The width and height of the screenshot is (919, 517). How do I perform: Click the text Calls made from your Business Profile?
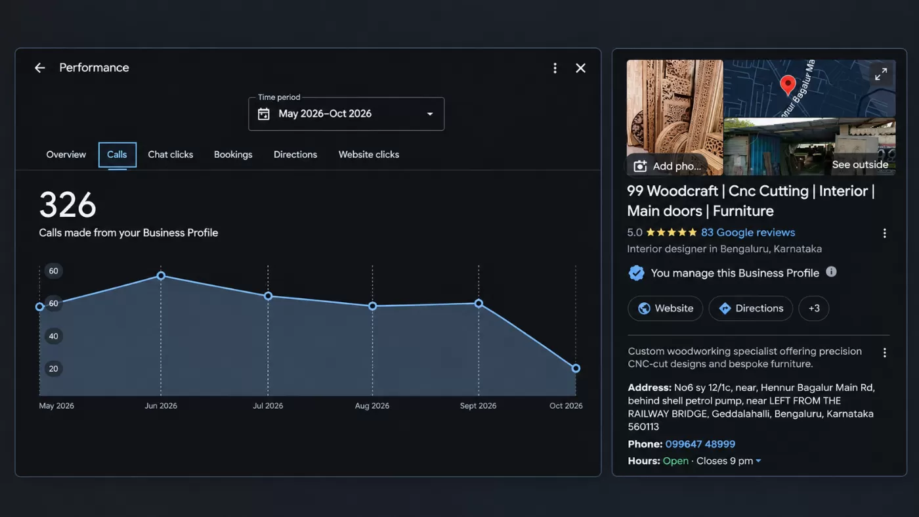129,233
